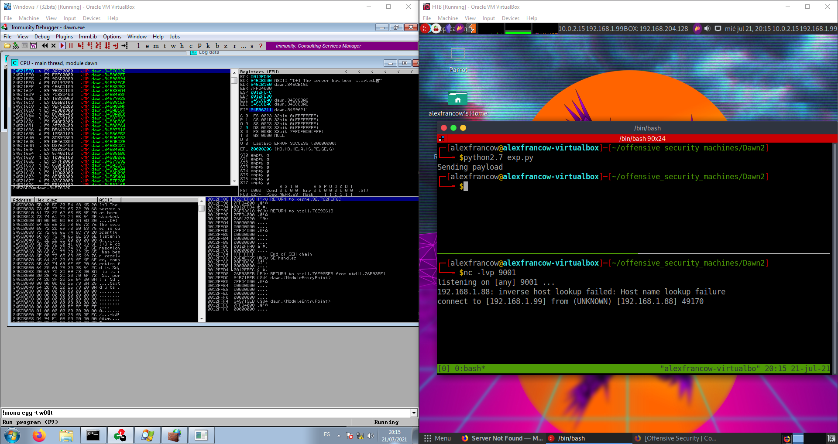
Task: Click the CPU window 'C' icon
Action: 15,63
